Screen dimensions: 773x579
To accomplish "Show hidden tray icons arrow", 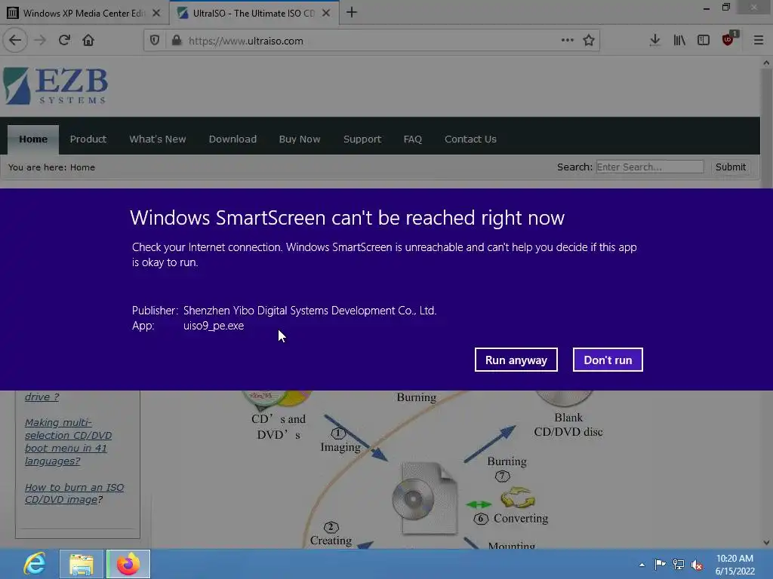I will pos(642,565).
